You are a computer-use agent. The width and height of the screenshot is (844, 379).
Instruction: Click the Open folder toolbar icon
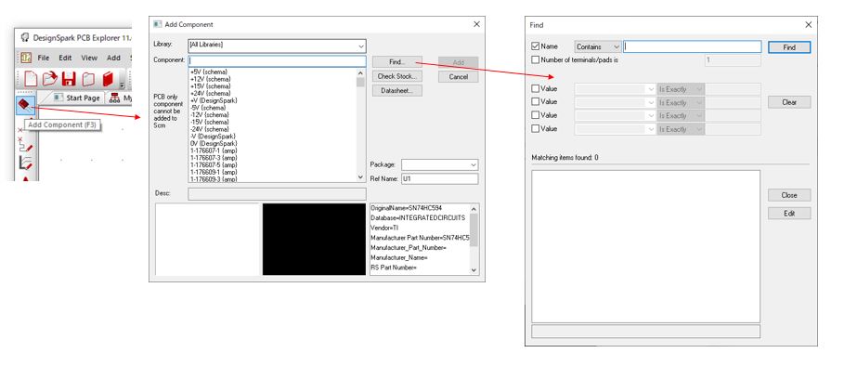(x=49, y=80)
